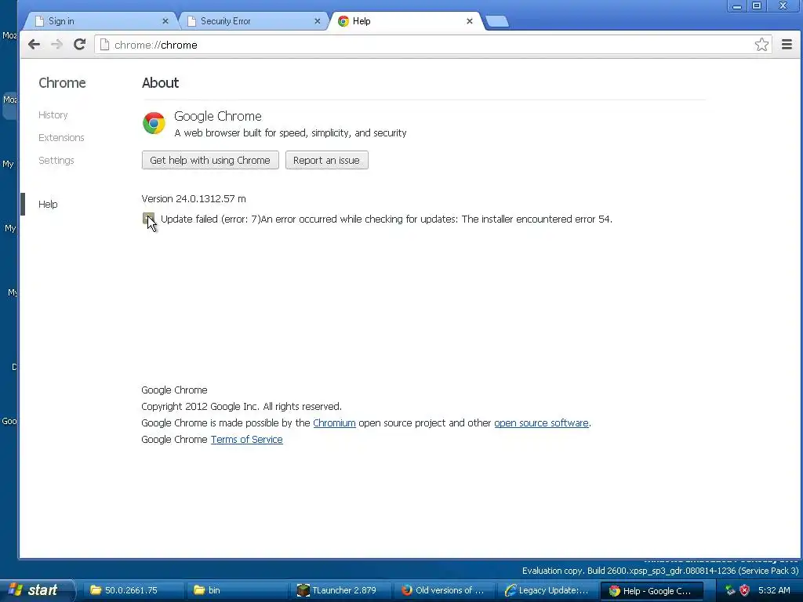Close the Security Error tab
Image resolution: width=803 pixels, height=602 pixels.
[318, 21]
